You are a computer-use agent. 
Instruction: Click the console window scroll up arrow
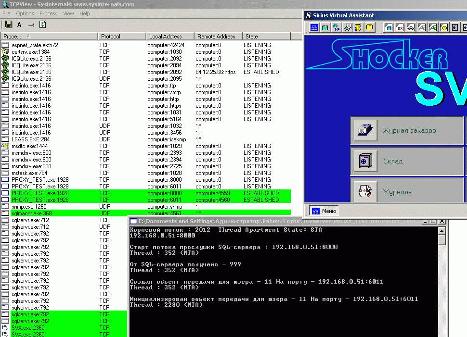point(442,231)
